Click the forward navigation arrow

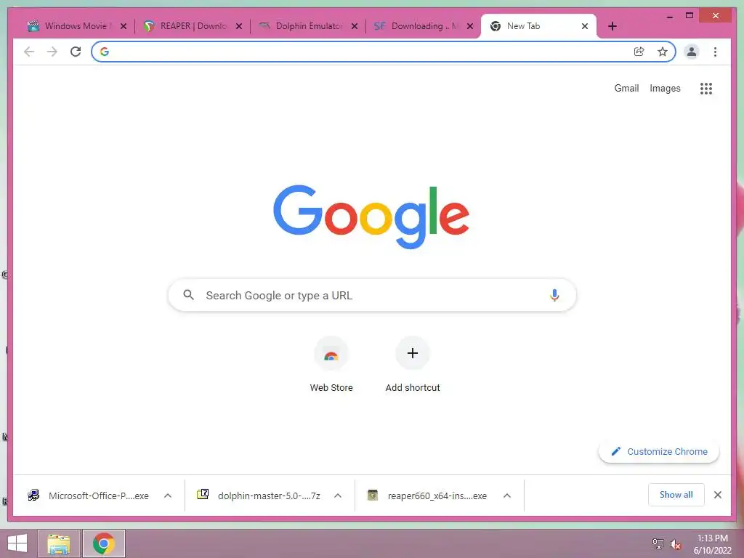[52, 52]
